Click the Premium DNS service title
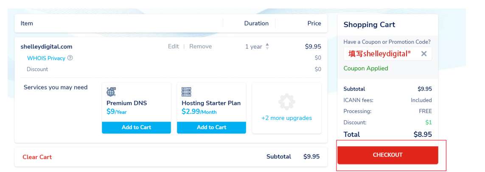The height and width of the screenshot is (172, 485). pos(126,103)
